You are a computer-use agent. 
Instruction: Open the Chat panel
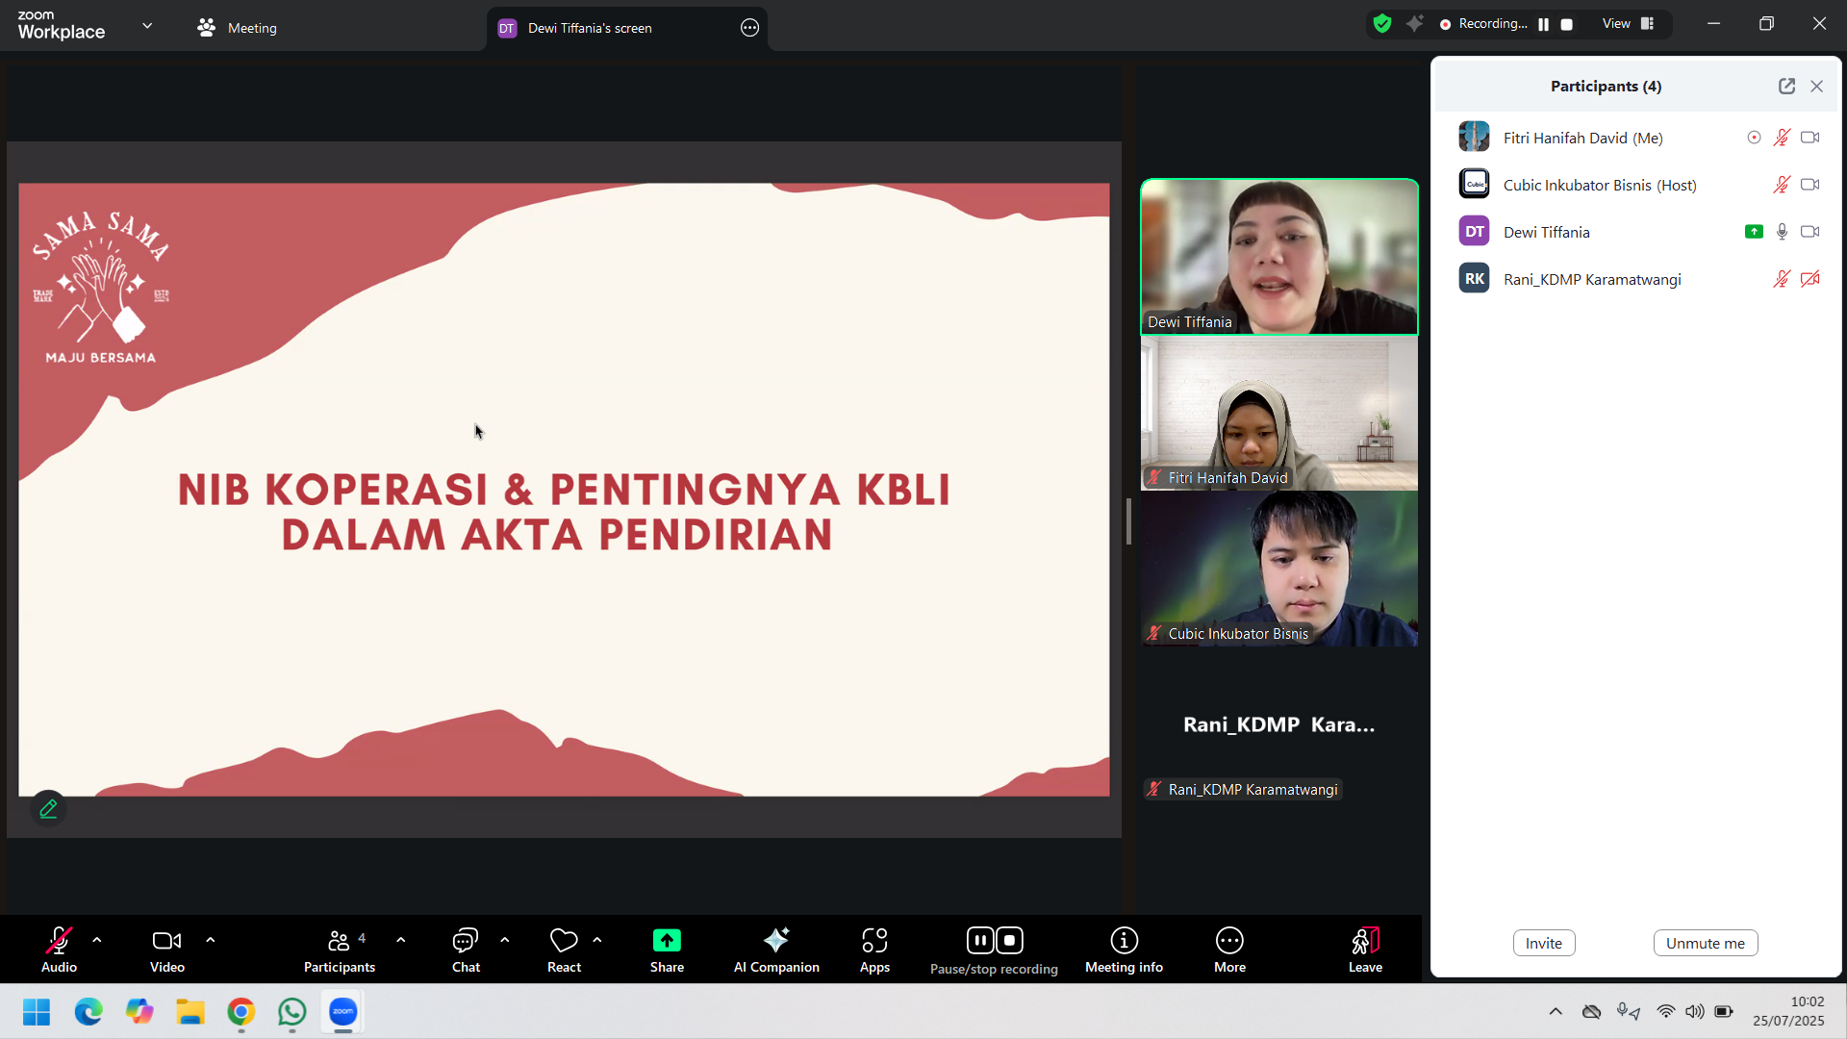coord(466,949)
